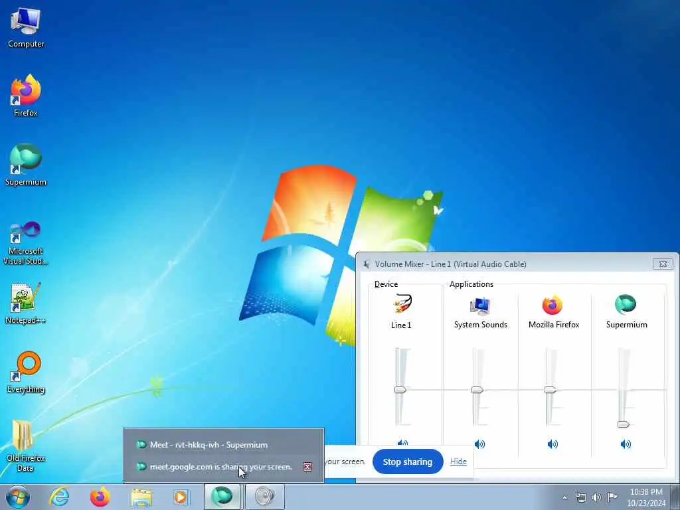
Task: Stop sharing the screen
Action: point(408,462)
